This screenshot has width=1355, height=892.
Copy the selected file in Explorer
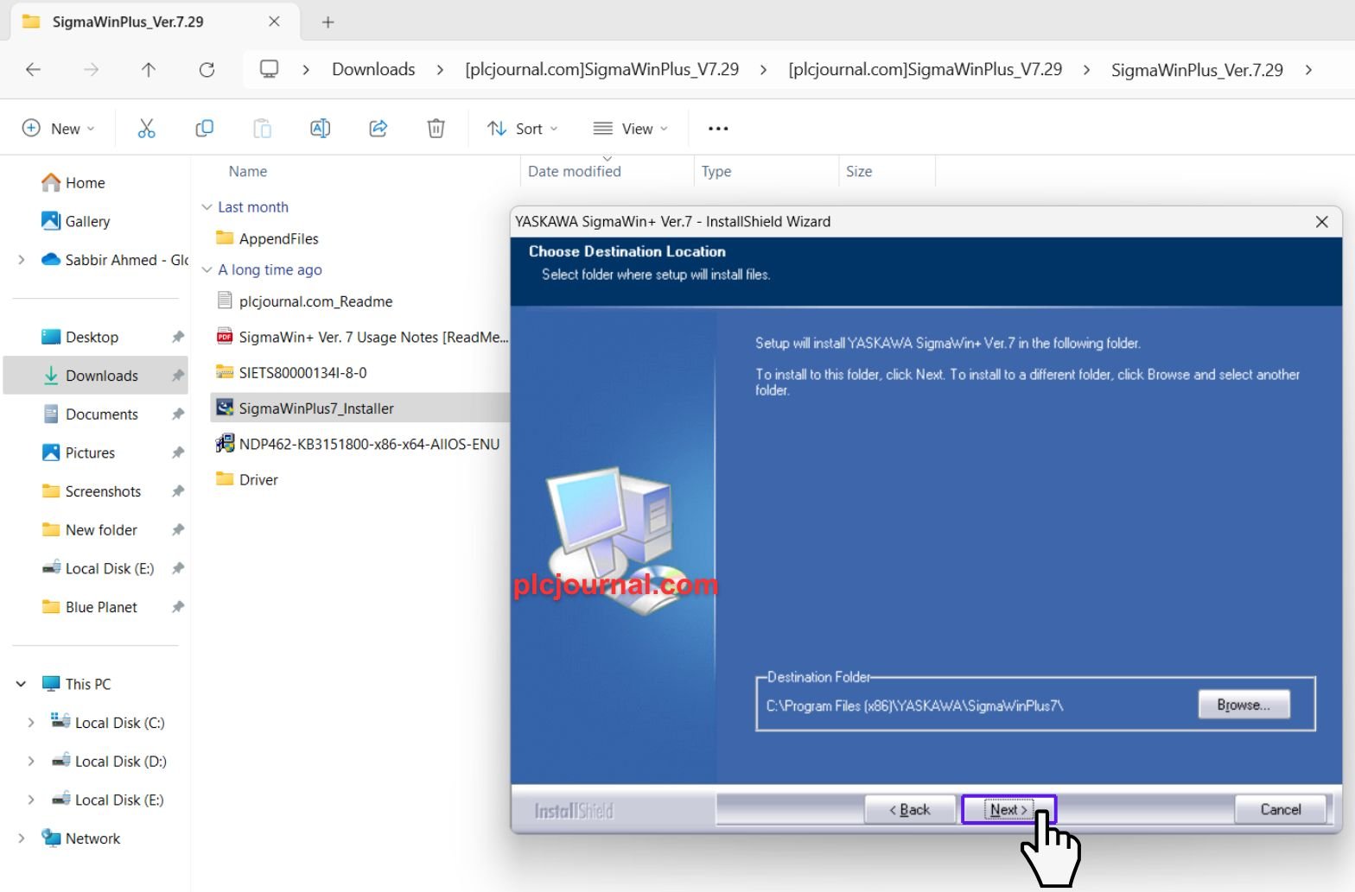click(205, 129)
